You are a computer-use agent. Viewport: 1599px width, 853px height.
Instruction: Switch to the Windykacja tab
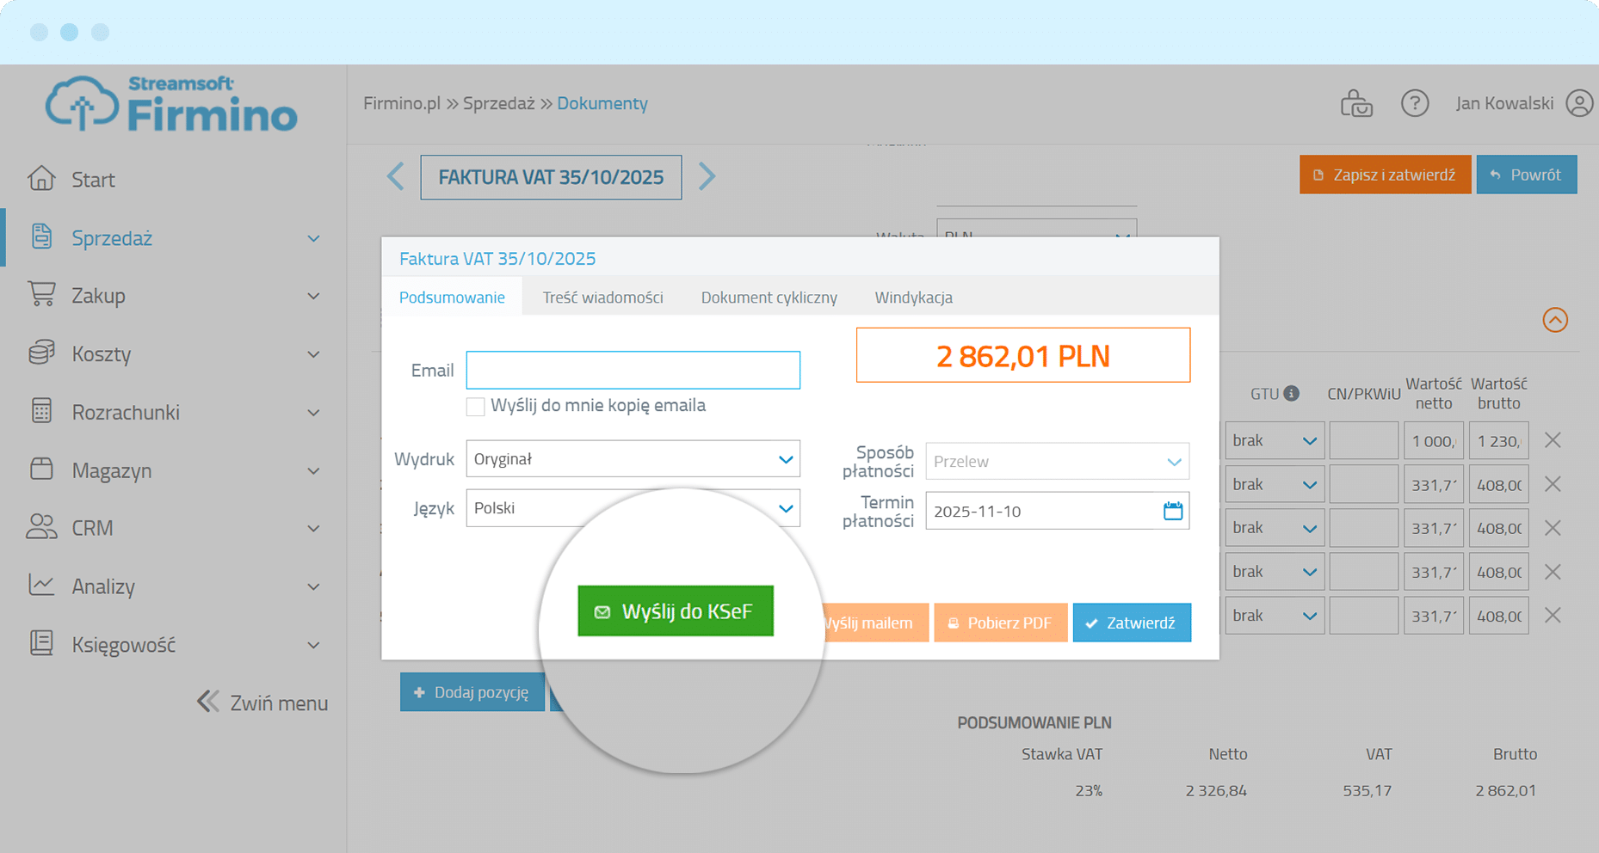(913, 298)
